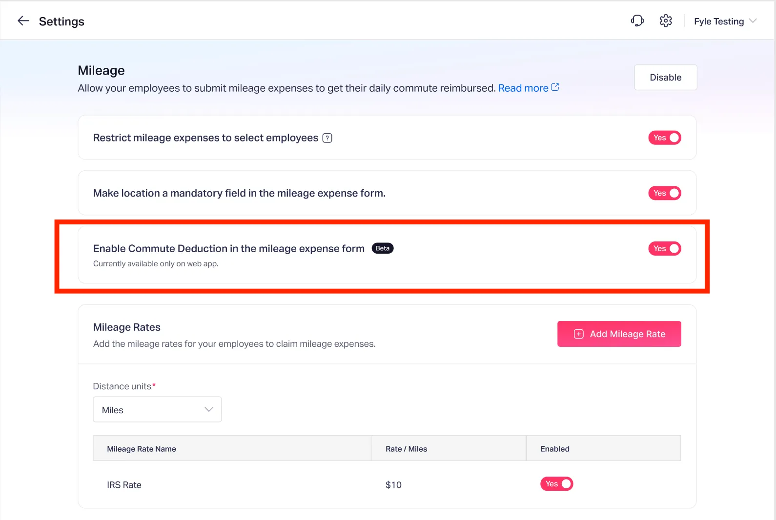776x520 pixels.
Task: Click the back arrow beside Settings
Action: coord(23,21)
